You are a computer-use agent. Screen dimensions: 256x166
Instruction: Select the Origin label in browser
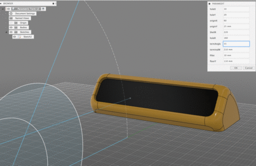[x=23, y=23]
